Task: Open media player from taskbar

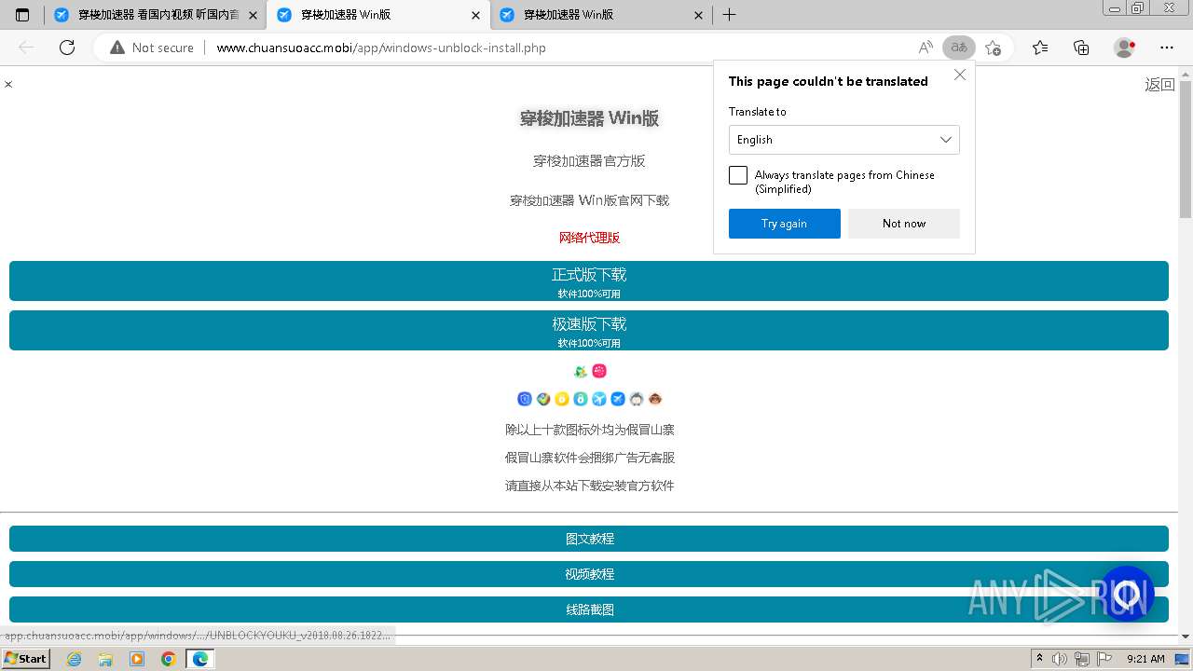Action: (137, 659)
